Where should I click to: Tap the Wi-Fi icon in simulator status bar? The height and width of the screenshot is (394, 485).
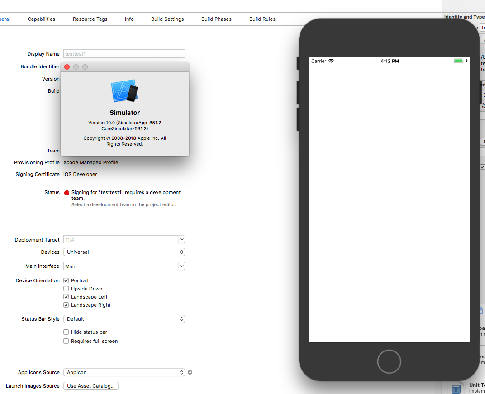(331, 61)
